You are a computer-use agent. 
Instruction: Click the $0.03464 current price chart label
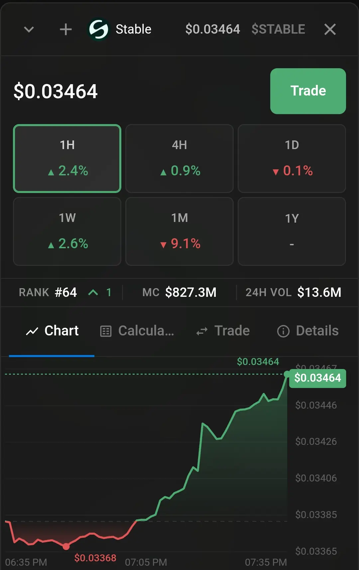317,378
